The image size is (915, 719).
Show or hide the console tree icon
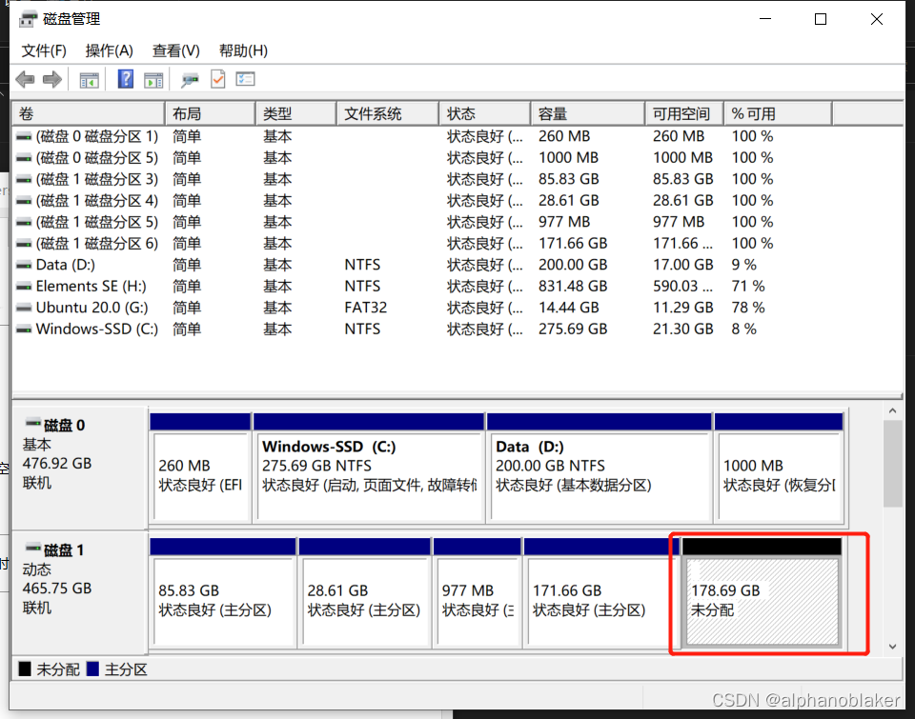click(x=90, y=80)
